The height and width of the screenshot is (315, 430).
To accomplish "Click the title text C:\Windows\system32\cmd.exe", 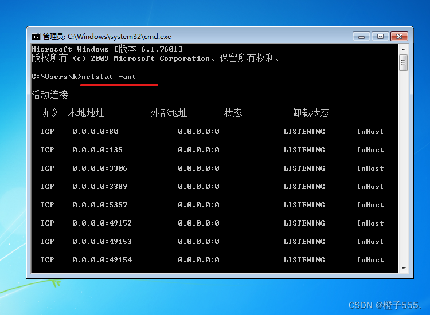I will 119,37.
